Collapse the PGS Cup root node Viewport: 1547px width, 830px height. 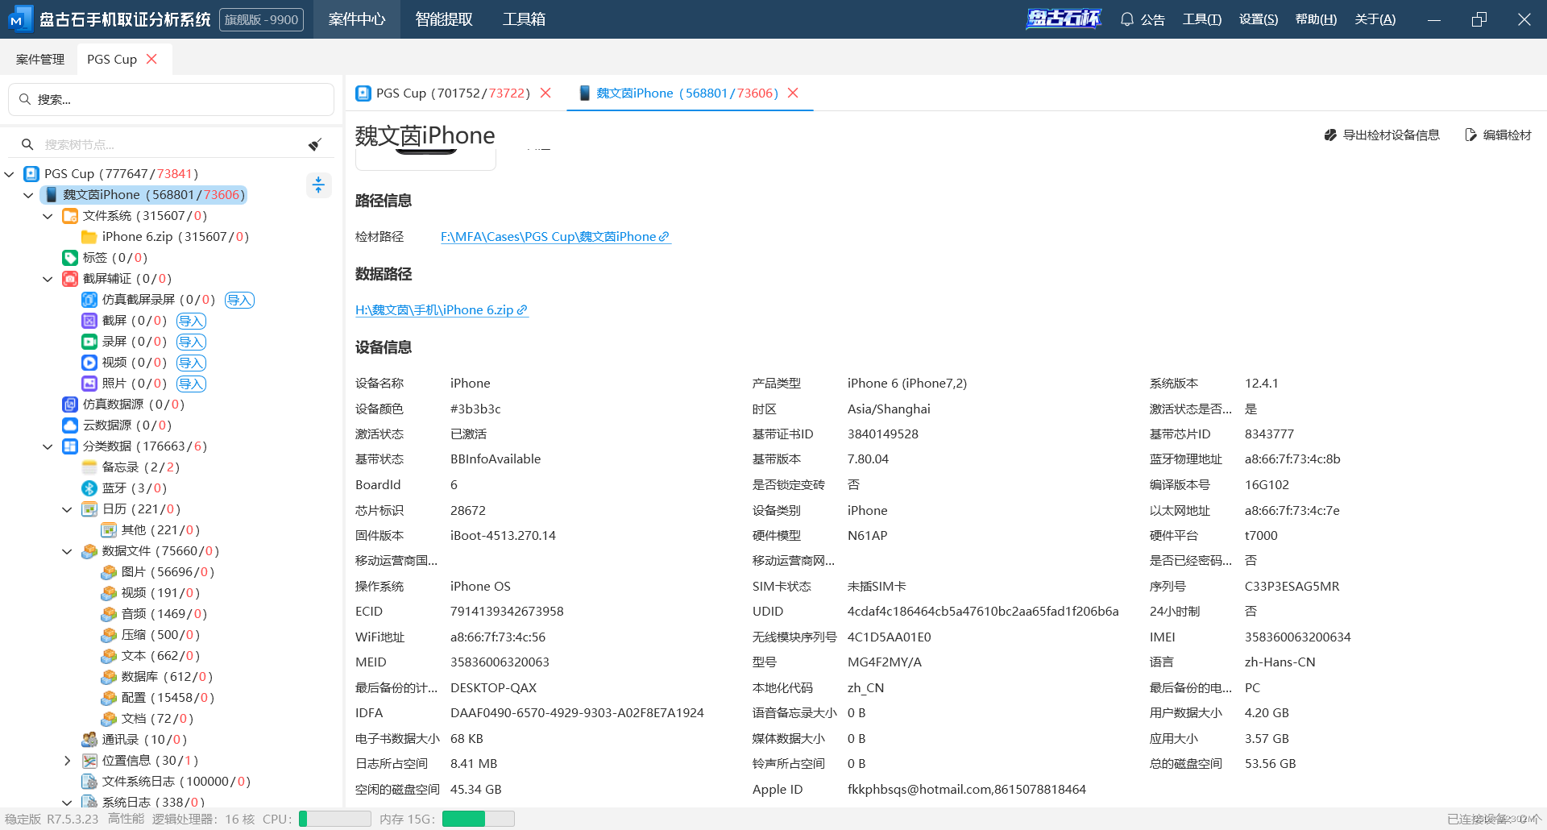point(10,174)
